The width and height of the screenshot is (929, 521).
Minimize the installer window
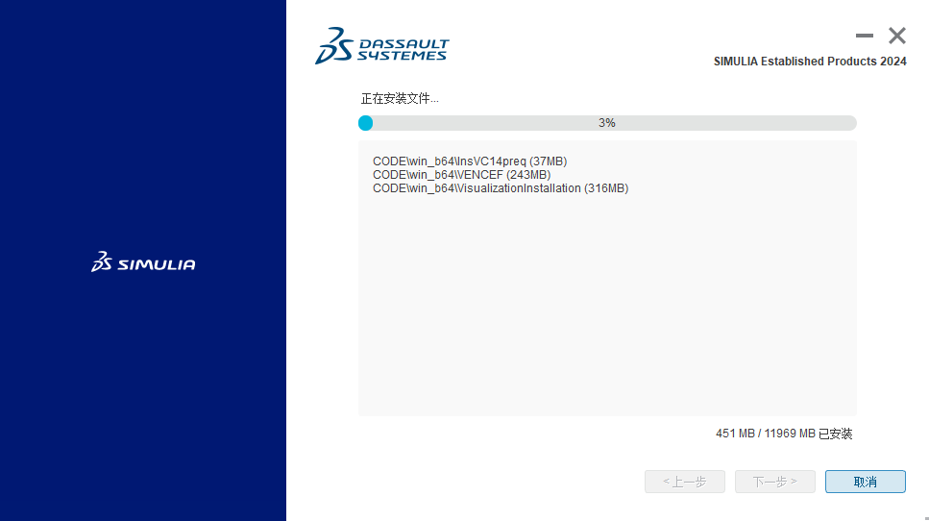[x=865, y=37]
